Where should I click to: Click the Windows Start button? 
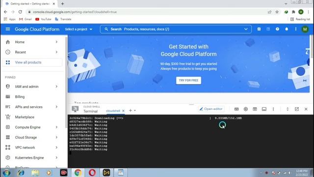(x=6, y=173)
